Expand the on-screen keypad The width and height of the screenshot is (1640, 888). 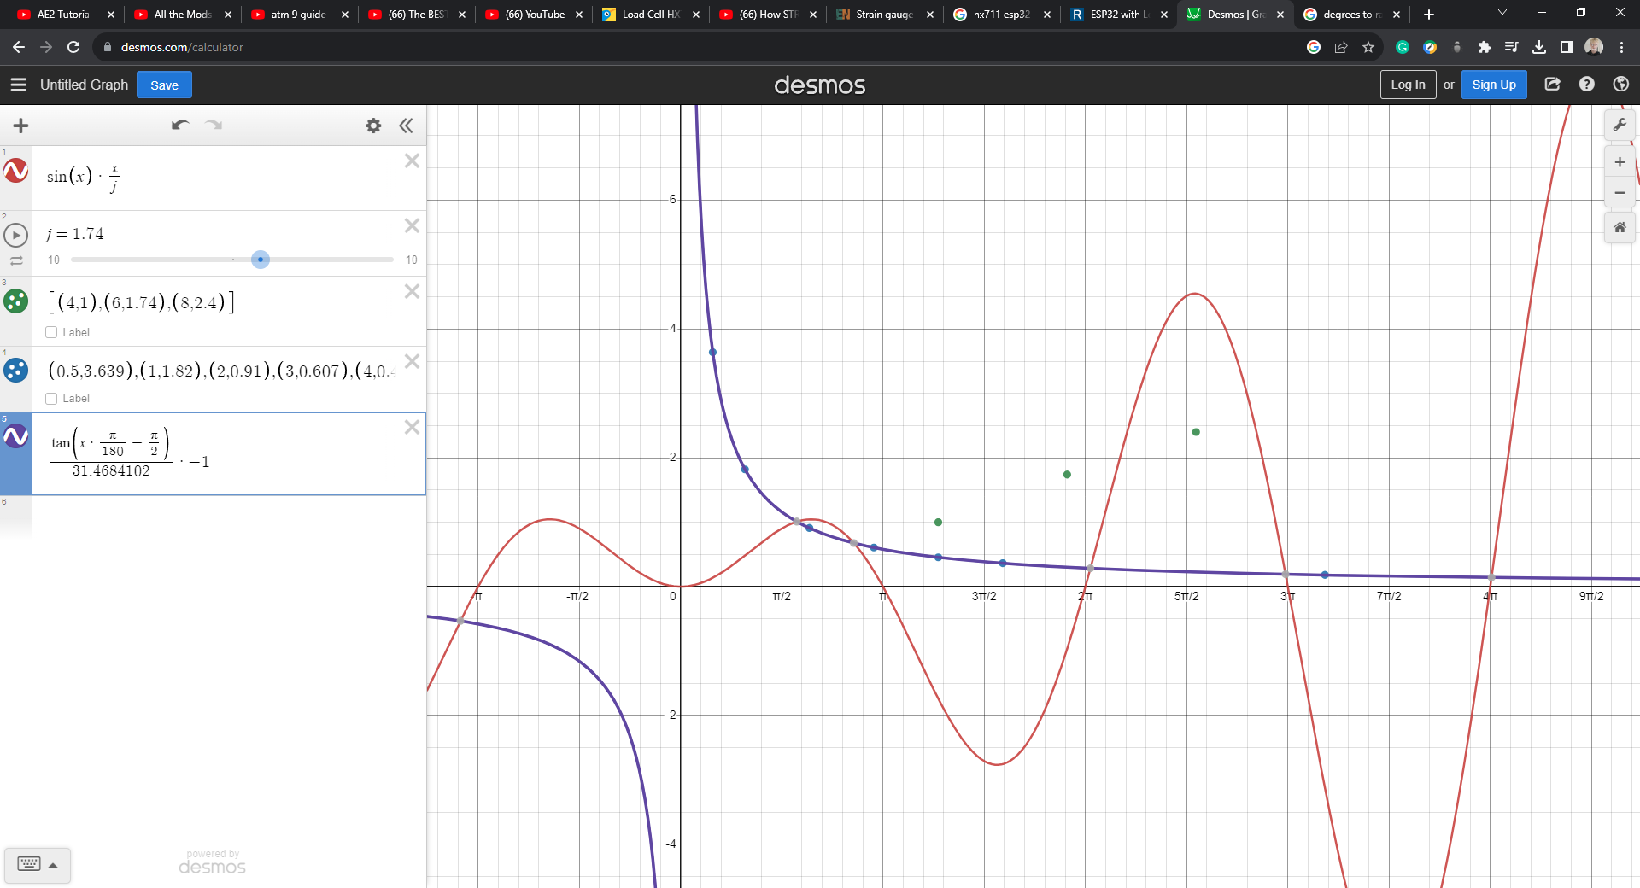point(38,864)
